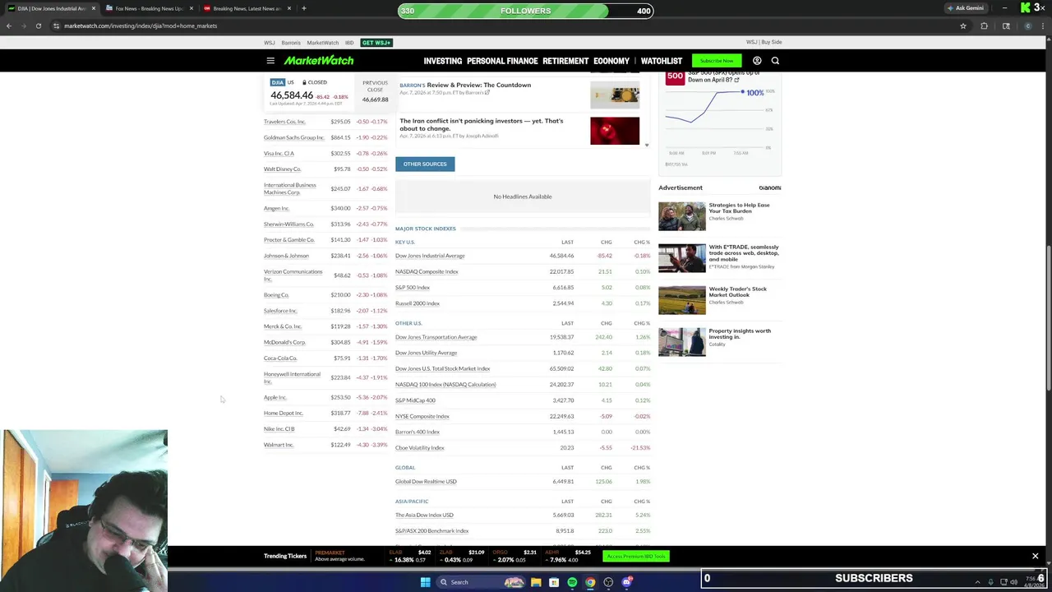Click the page address bar URL
Screen dimensions: 1052x592
click(141, 25)
